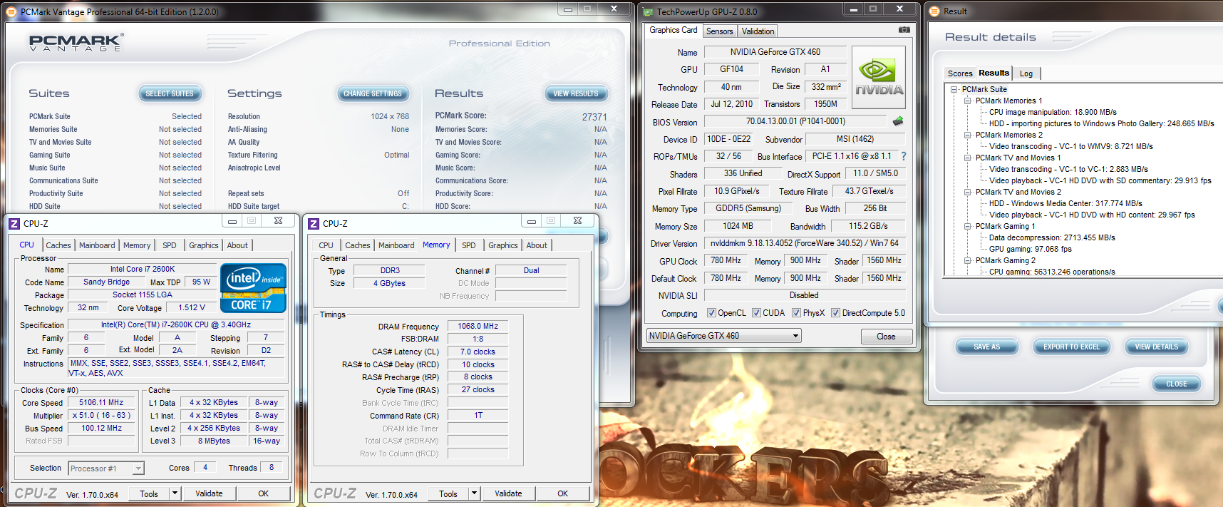Collapse the PCMark Memories 1 node

click(967, 101)
